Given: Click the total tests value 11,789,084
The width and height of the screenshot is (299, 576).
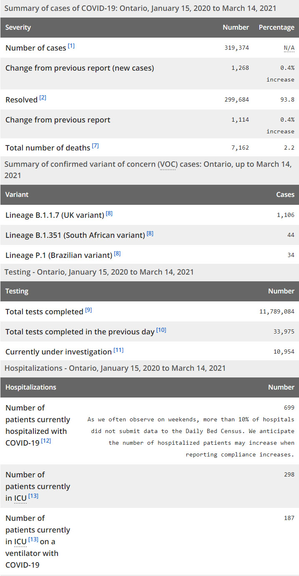Looking at the screenshot, I should [x=277, y=312].
